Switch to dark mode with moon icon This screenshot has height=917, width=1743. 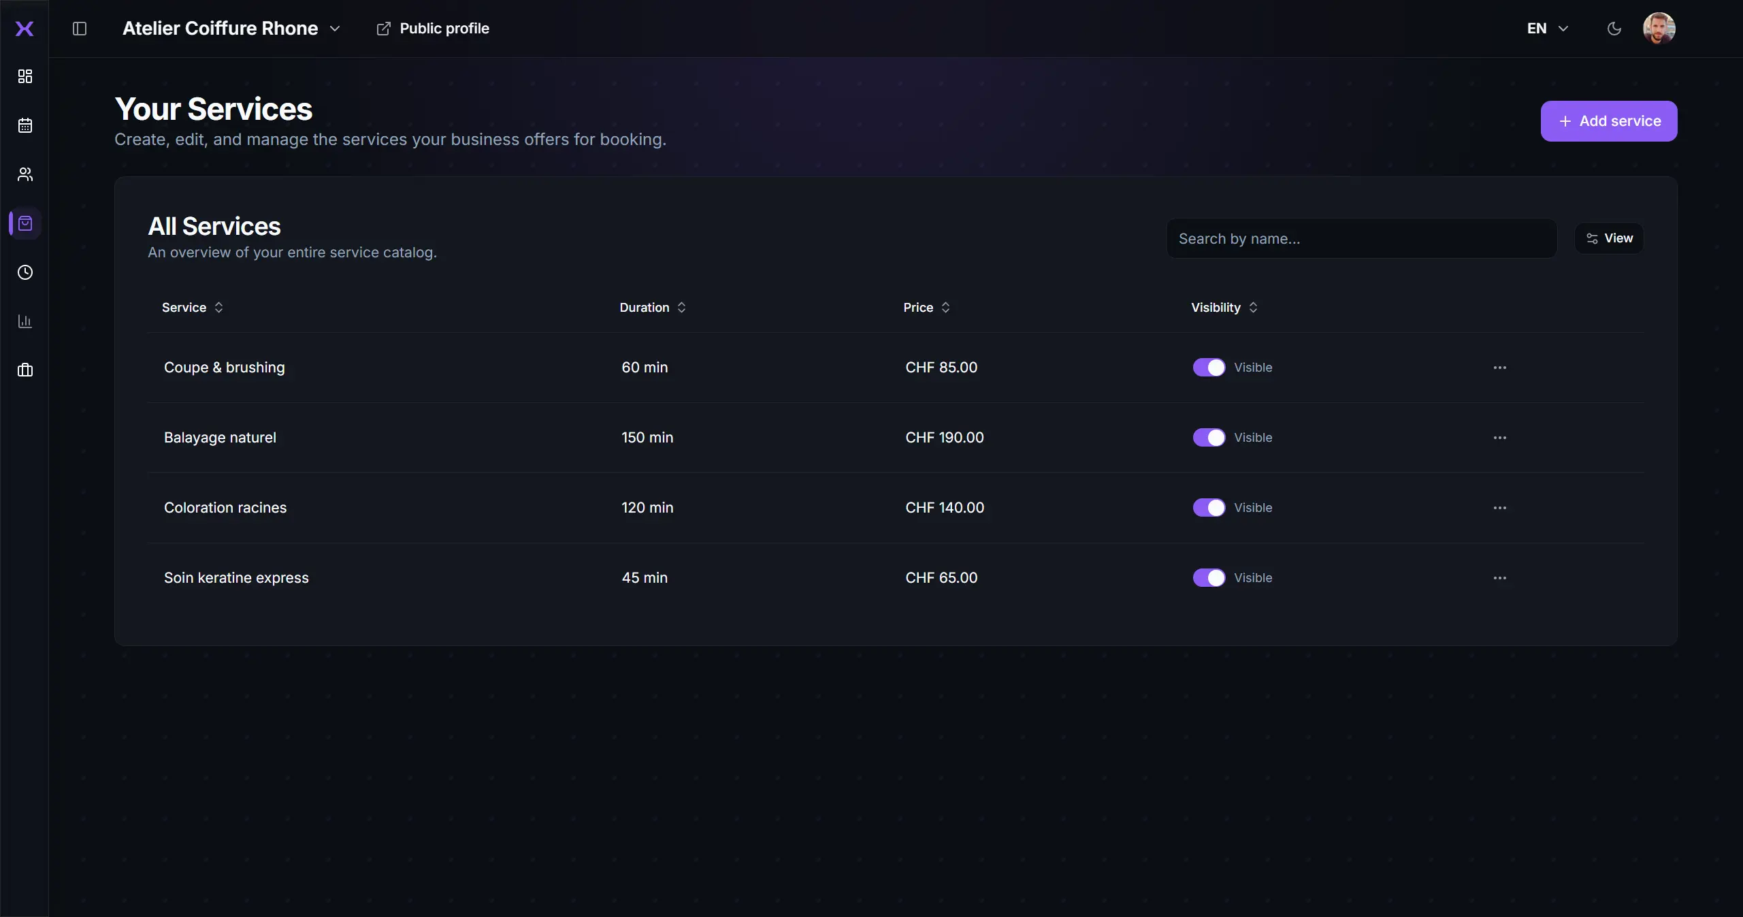pos(1614,28)
